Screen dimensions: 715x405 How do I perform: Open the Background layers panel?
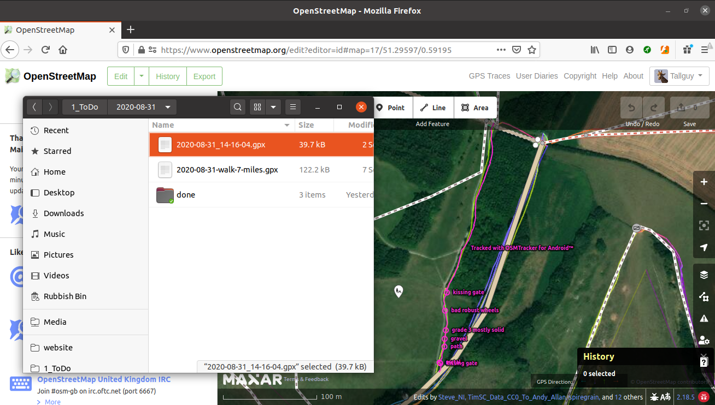(704, 275)
